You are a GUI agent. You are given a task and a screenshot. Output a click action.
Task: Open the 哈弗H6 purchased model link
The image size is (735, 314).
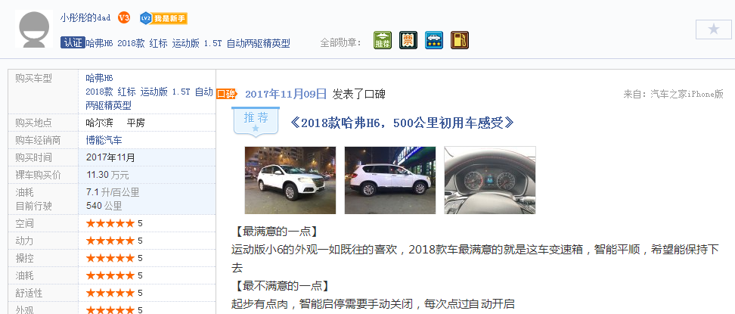click(99, 79)
